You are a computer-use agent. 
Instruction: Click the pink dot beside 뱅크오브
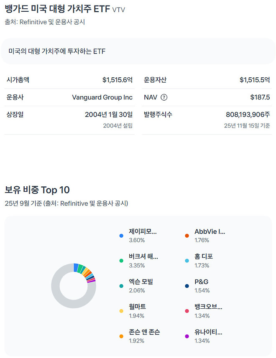[187, 311]
